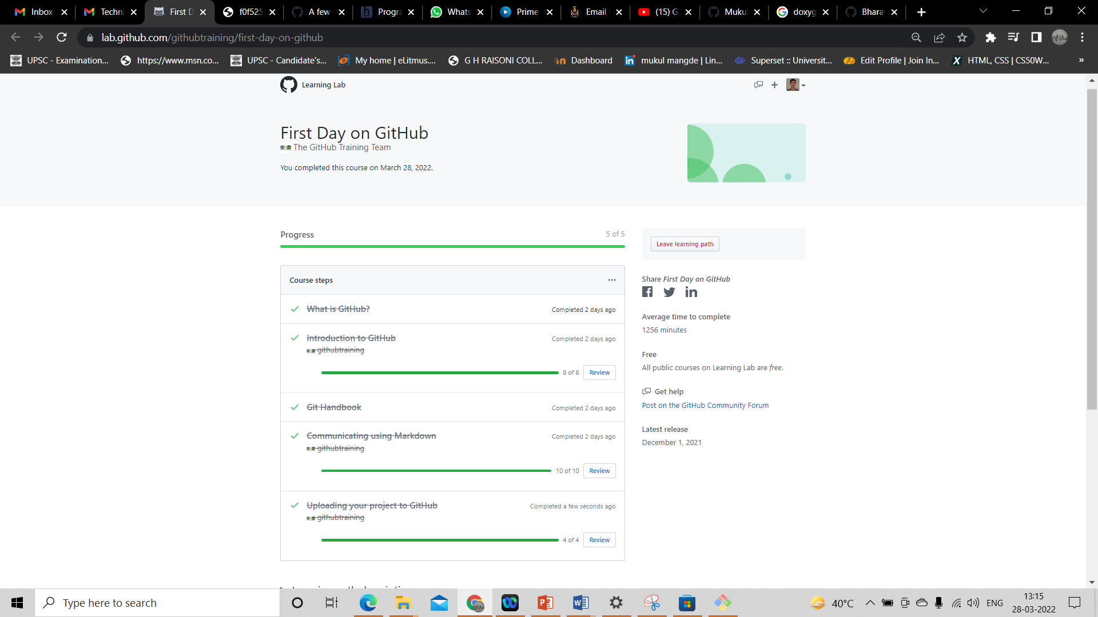This screenshot has height=617, width=1098.
Task: Open Post on the GitHub Community Forum
Action: [x=705, y=406]
